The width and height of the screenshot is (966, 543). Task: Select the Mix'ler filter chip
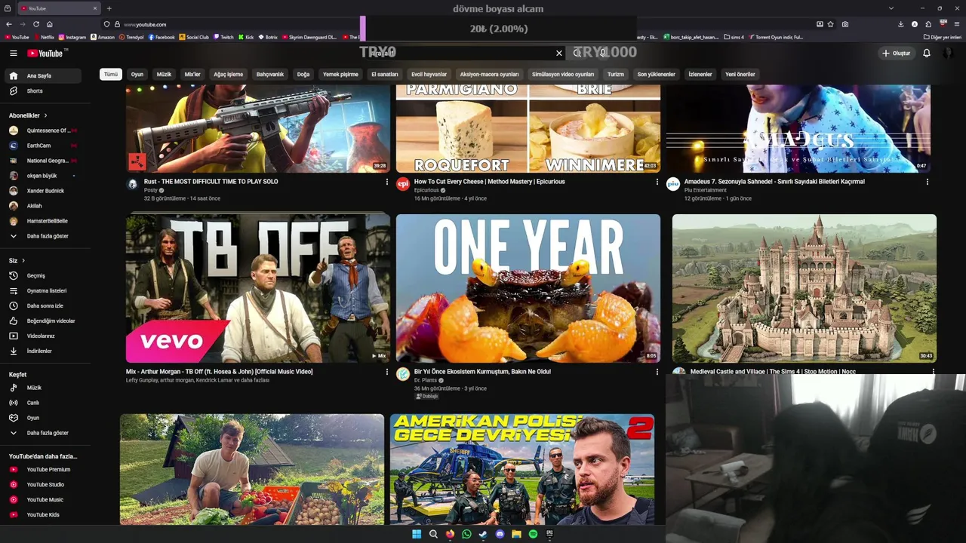pyautogui.click(x=192, y=74)
